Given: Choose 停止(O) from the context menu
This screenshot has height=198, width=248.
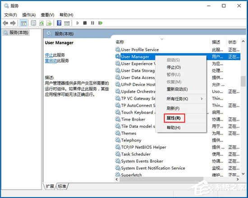Looking at the screenshot, I should (174, 67).
